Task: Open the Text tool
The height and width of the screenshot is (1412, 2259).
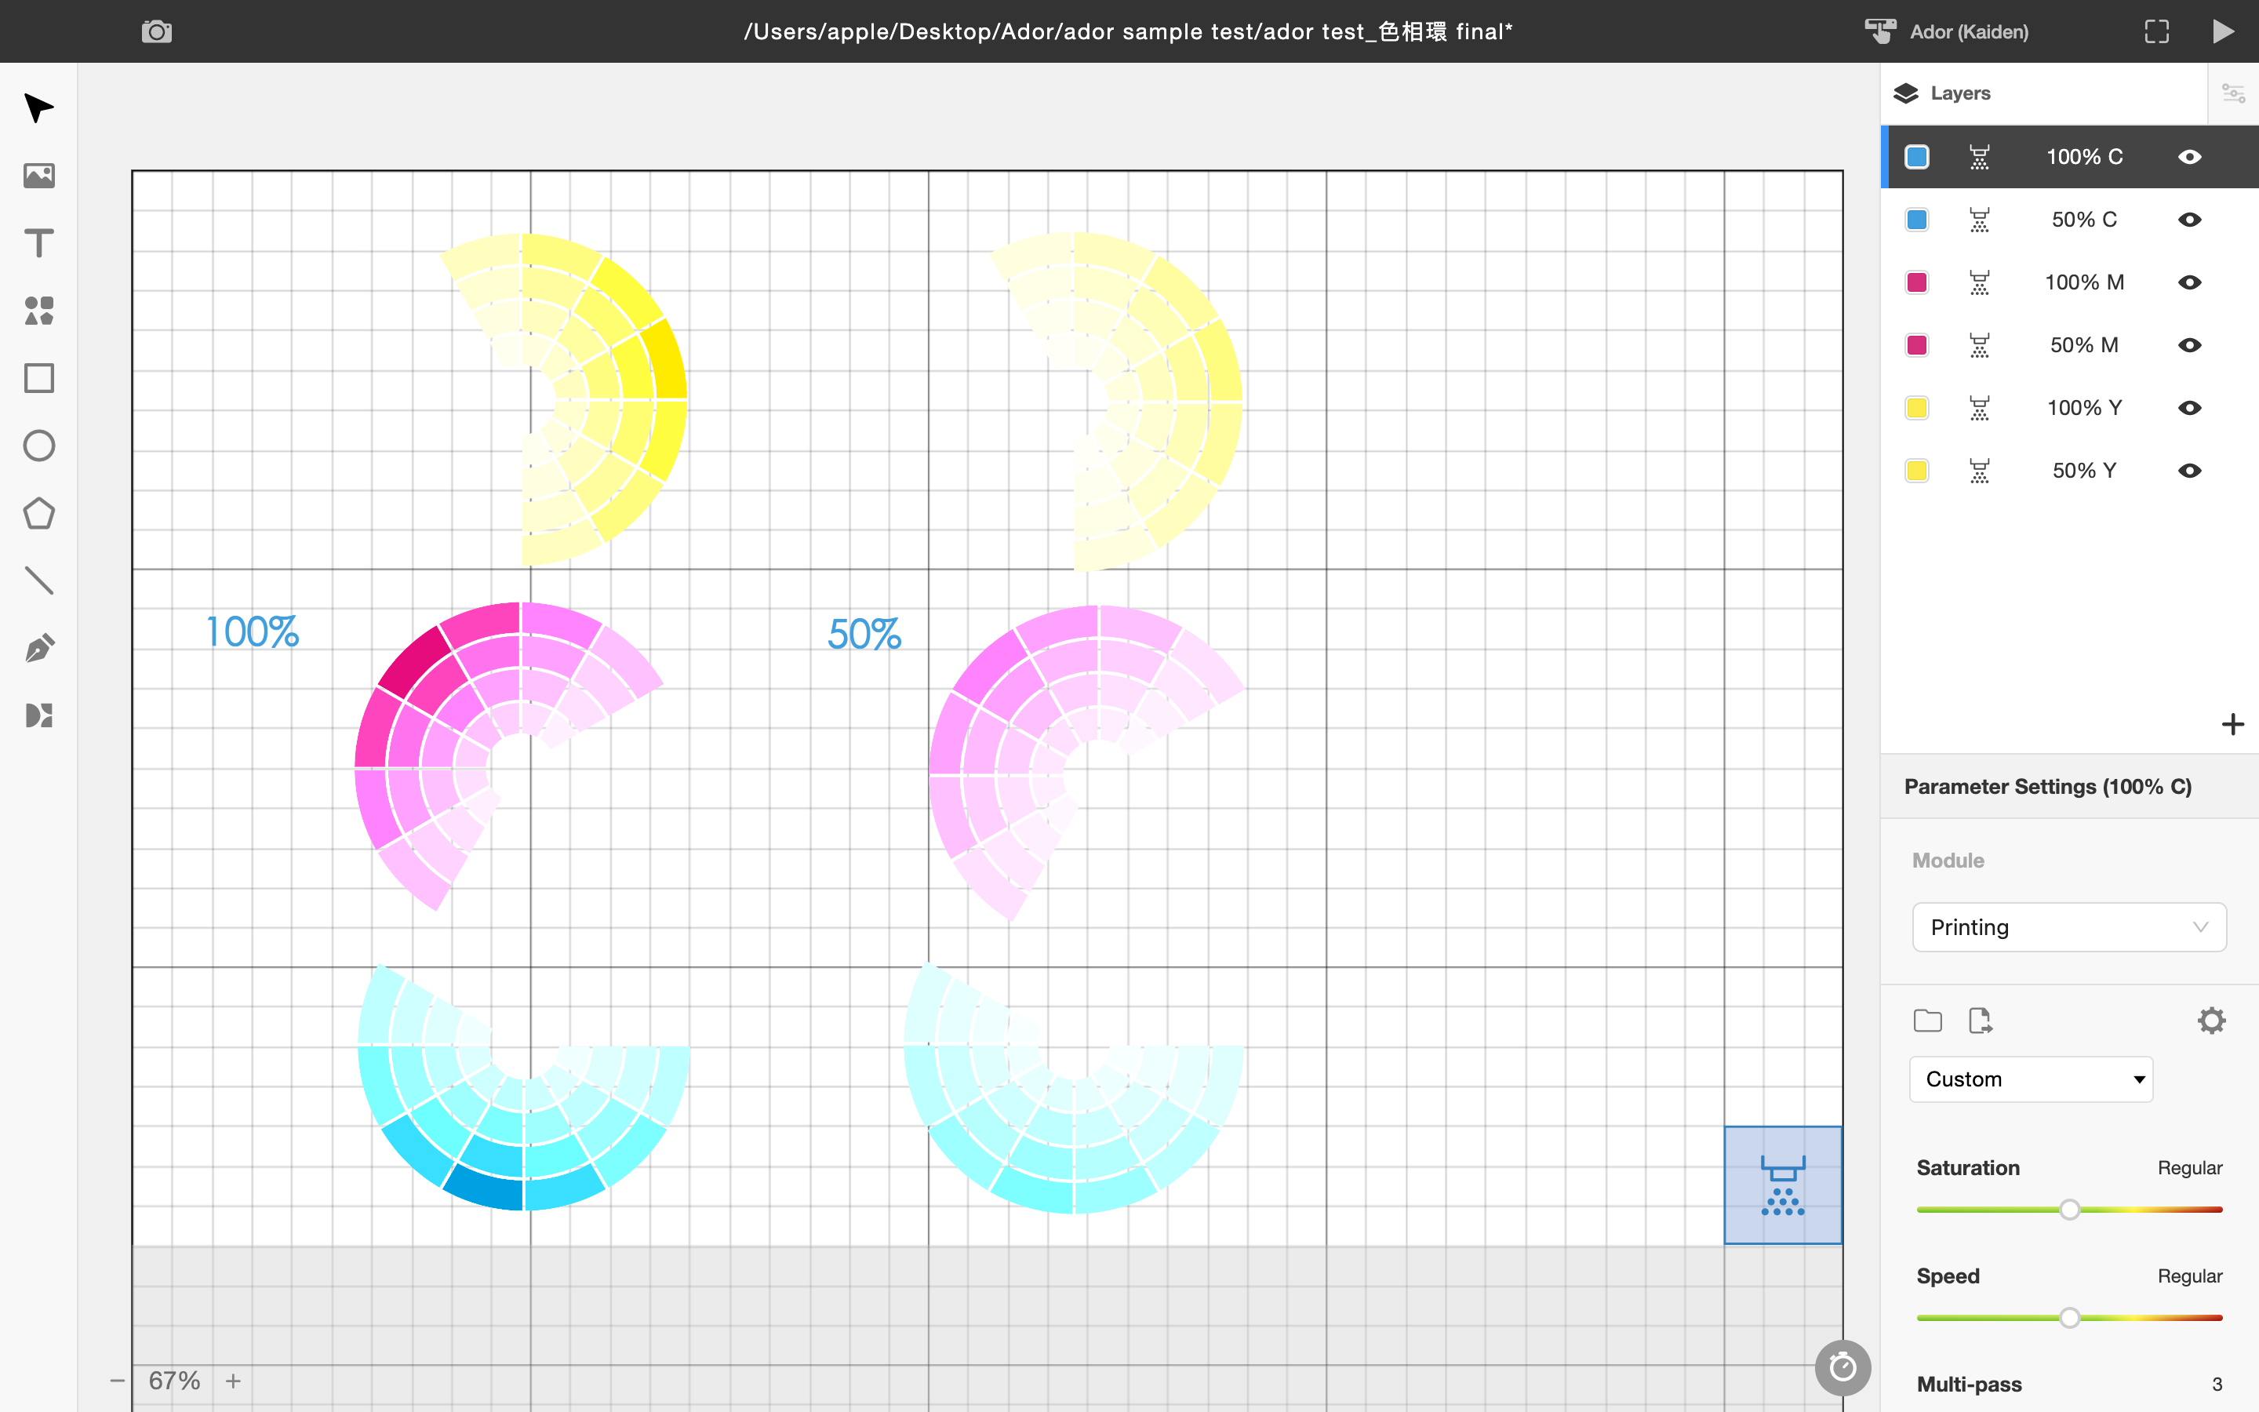Action: point(38,243)
